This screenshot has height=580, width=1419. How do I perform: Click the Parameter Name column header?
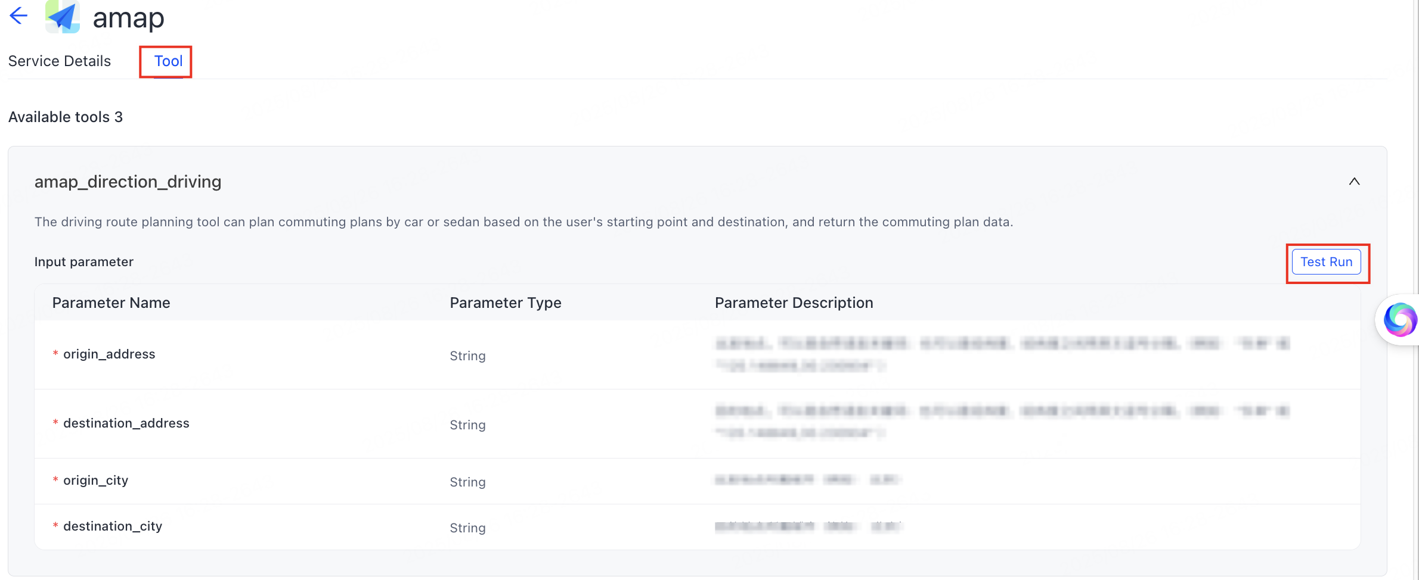(111, 303)
